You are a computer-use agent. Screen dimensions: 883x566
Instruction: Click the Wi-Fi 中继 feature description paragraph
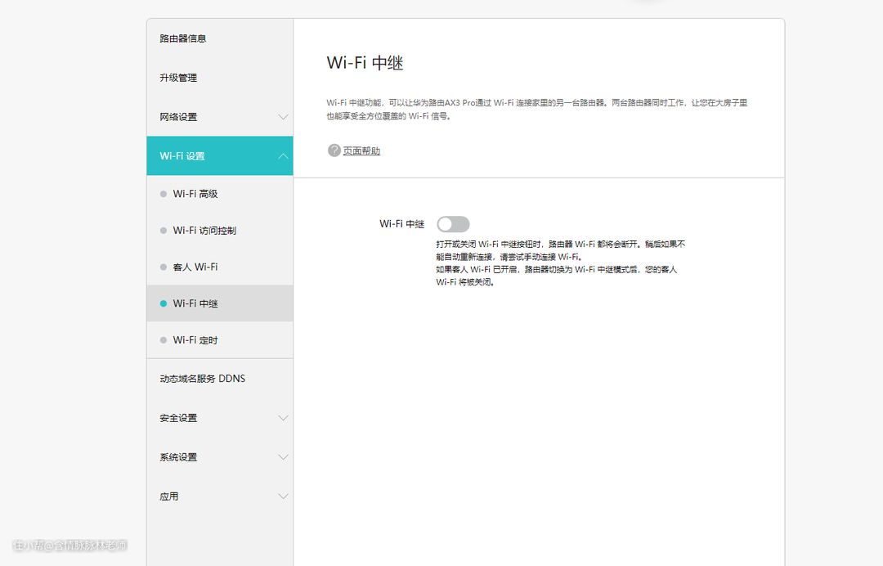click(x=536, y=110)
